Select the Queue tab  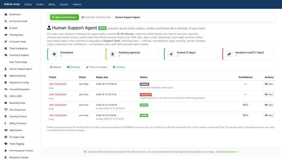(55, 67)
